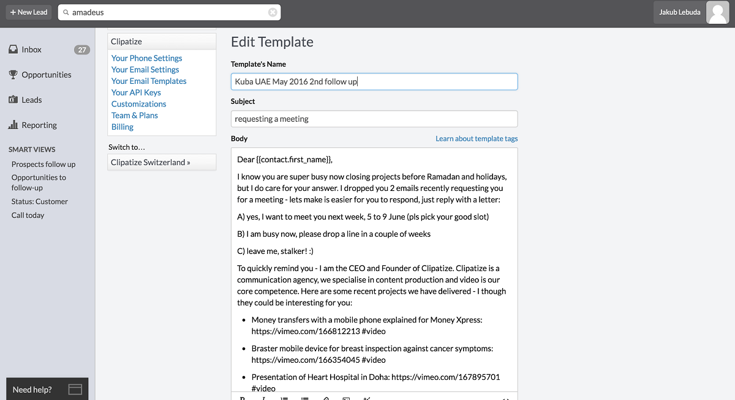Open Your Email Templates settings
The height and width of the screenshot is (400, 735).
149,81
